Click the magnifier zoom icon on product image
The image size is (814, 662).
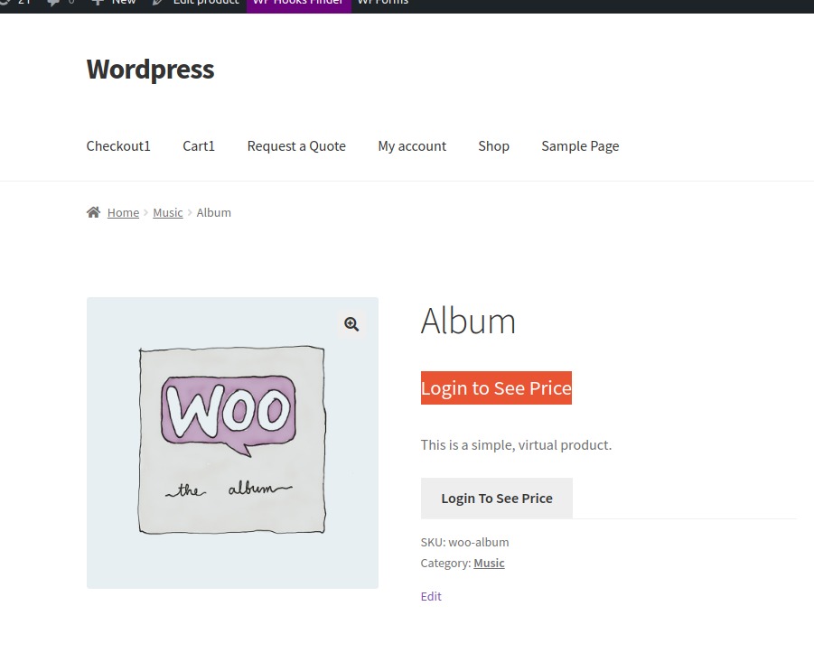tap(351, 323)
